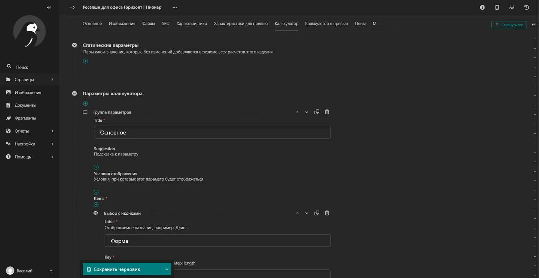
Task: Delete the Выбор с иконками block
Action: [x=327, y=213]
